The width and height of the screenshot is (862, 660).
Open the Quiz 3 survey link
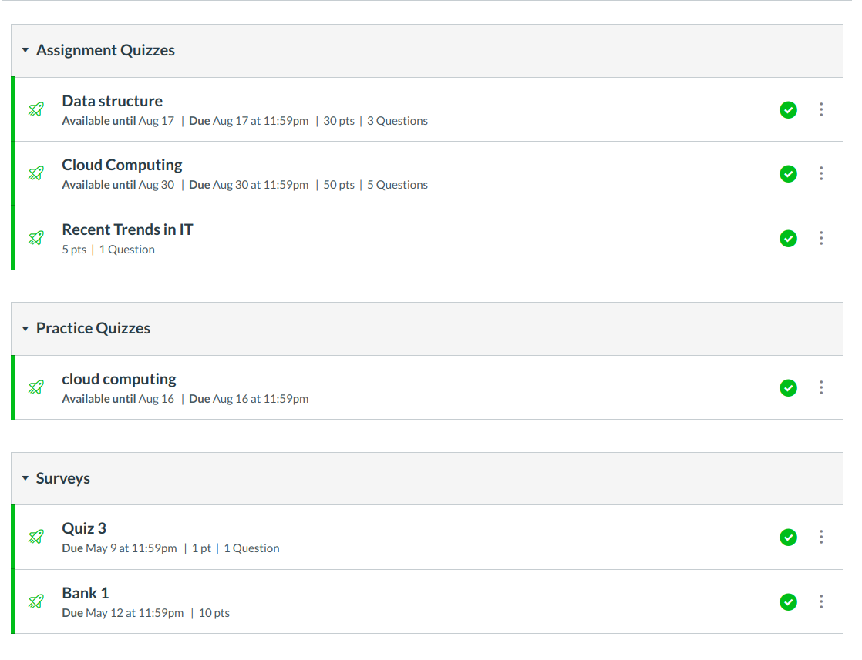pos(84,528)
